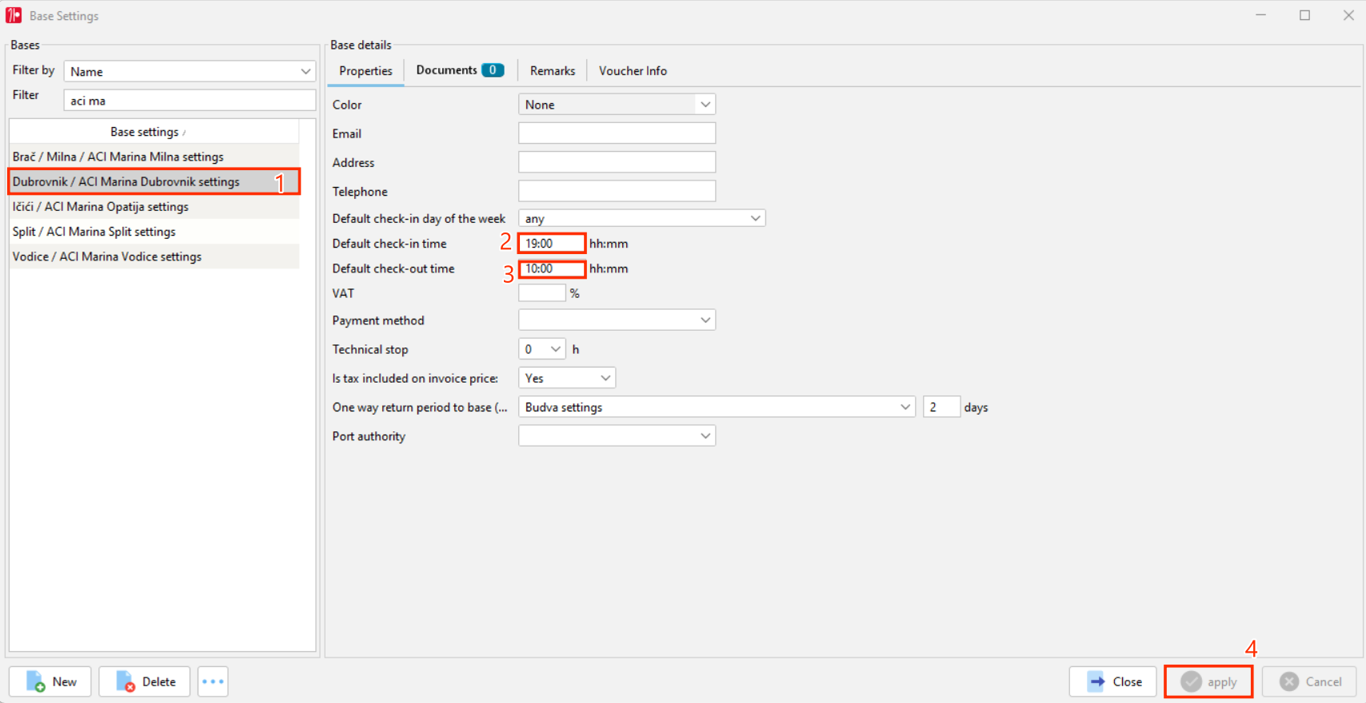Viewport: 1366px width, 703px height.
Task: Click the apply button's checkmark icon
Action: (1192, 681)
